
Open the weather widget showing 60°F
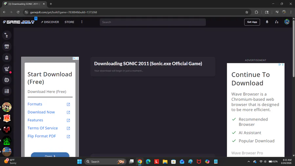click(10, 161)
